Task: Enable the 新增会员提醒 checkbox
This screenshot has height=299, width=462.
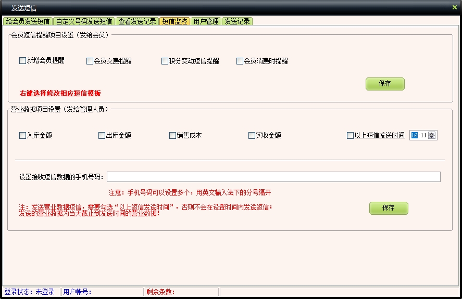Action: pos(22,61)
